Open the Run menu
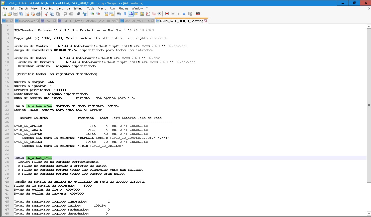The height and width of the screenshot is (217, 371). (x=112, y=8)
